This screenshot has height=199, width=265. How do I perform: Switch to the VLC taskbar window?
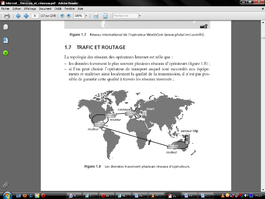156,196
